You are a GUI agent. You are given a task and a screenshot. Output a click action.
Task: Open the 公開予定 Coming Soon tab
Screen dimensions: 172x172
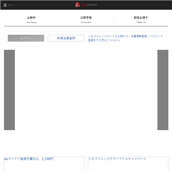(86, 20)
